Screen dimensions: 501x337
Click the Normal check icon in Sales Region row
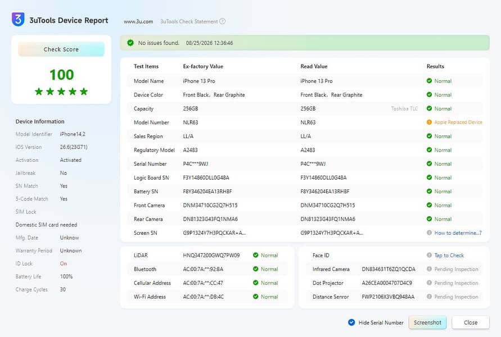click(x=429, y=136)
